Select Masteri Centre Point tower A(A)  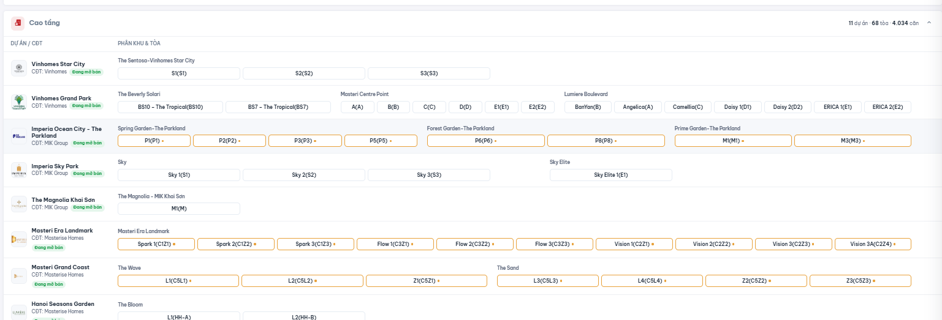click(x=357, y=107)
